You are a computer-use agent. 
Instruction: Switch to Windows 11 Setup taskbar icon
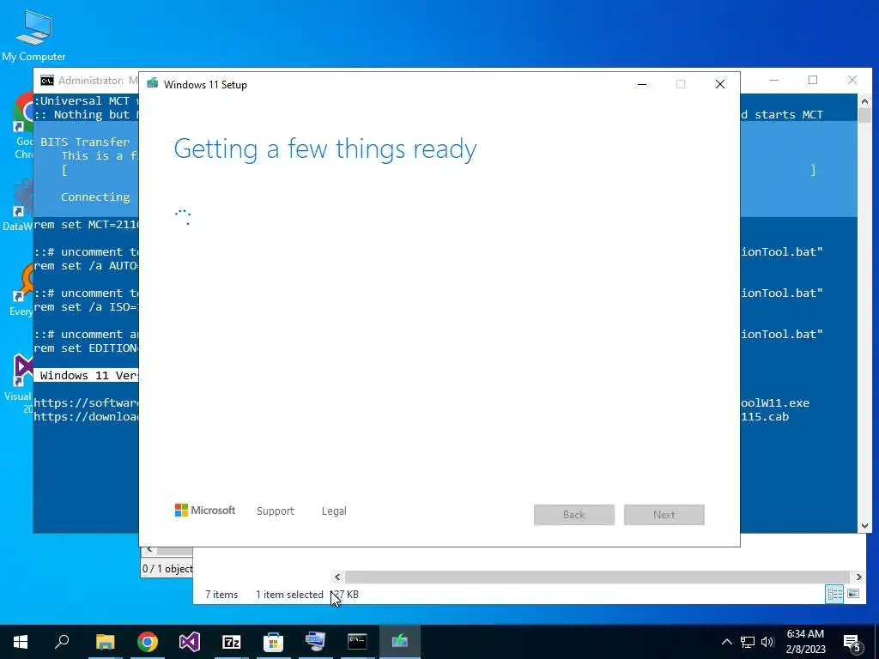400,642
